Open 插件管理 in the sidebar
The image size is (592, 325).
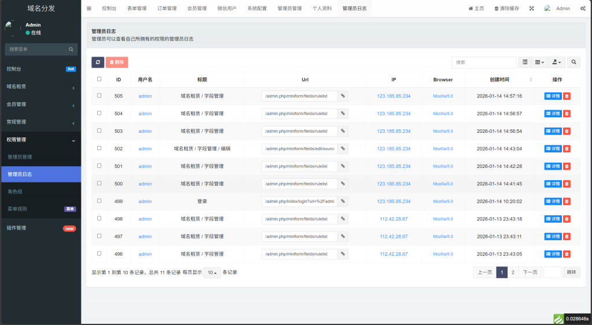(40, 227)
